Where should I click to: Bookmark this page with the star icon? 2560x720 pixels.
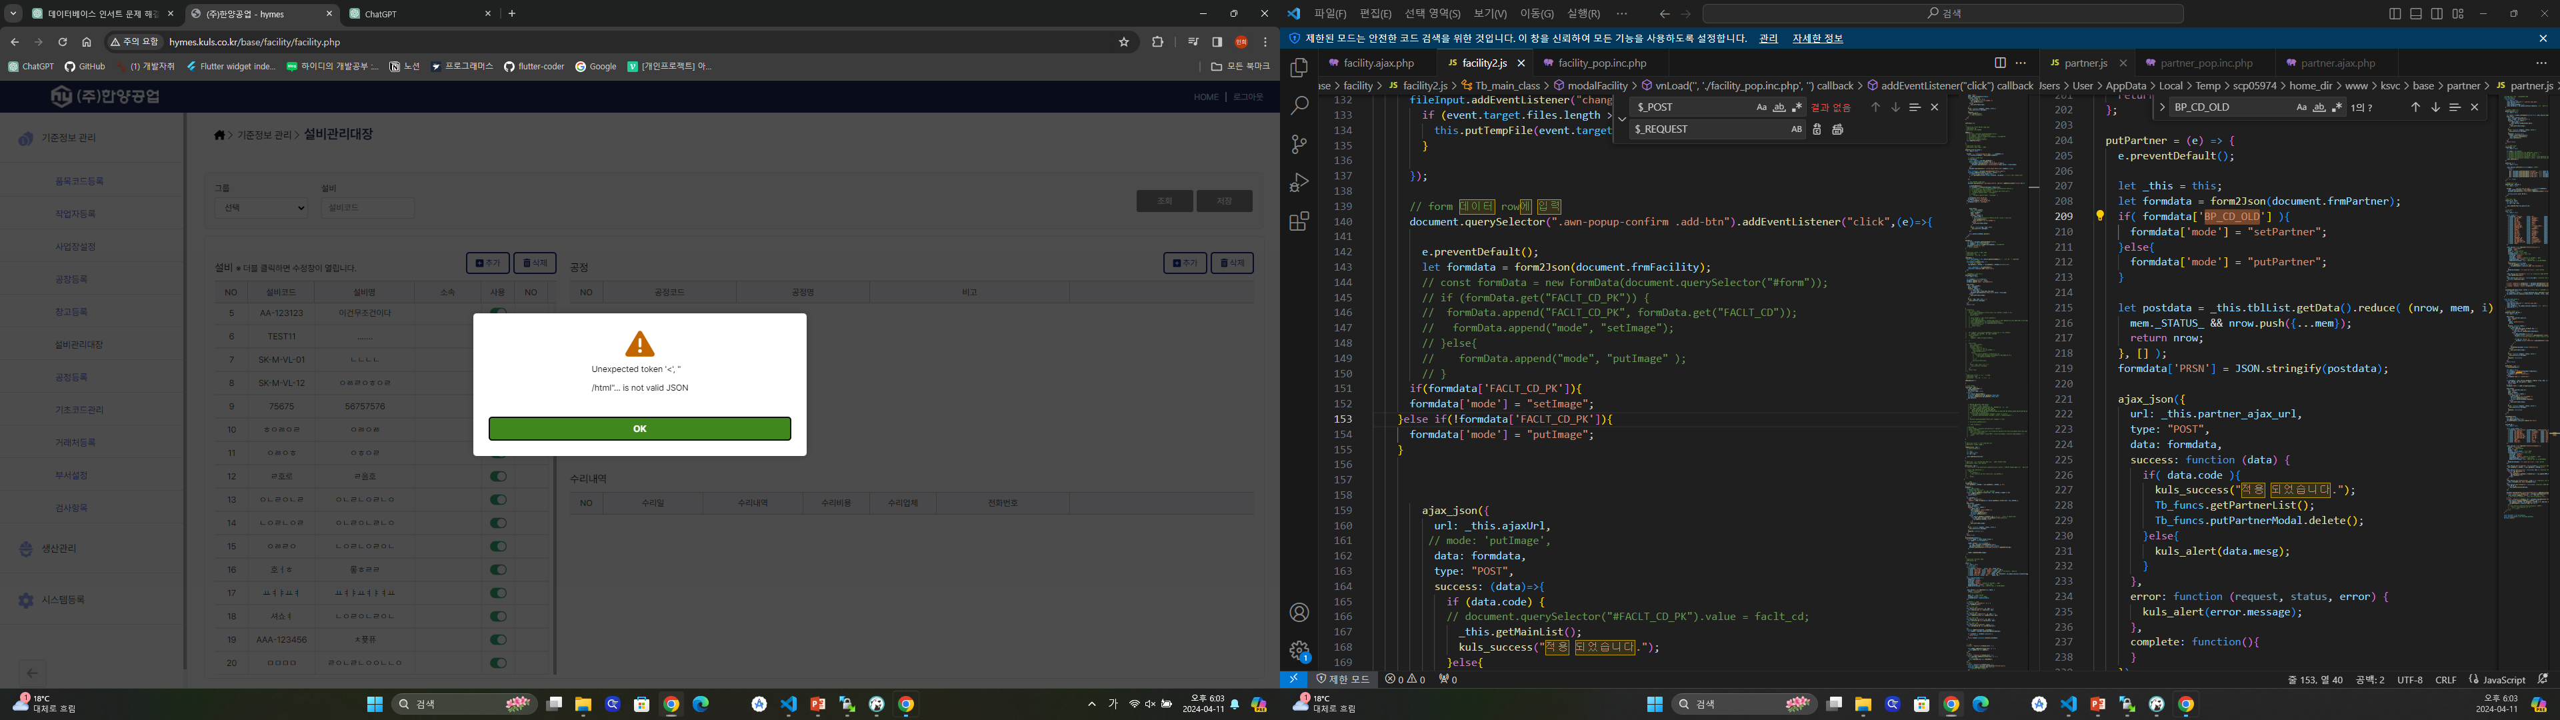[1124, 42]
